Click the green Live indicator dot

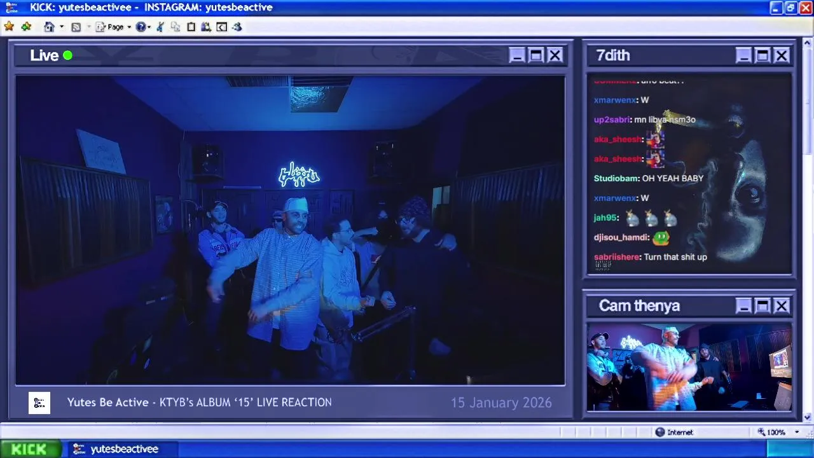click(67, 55)
